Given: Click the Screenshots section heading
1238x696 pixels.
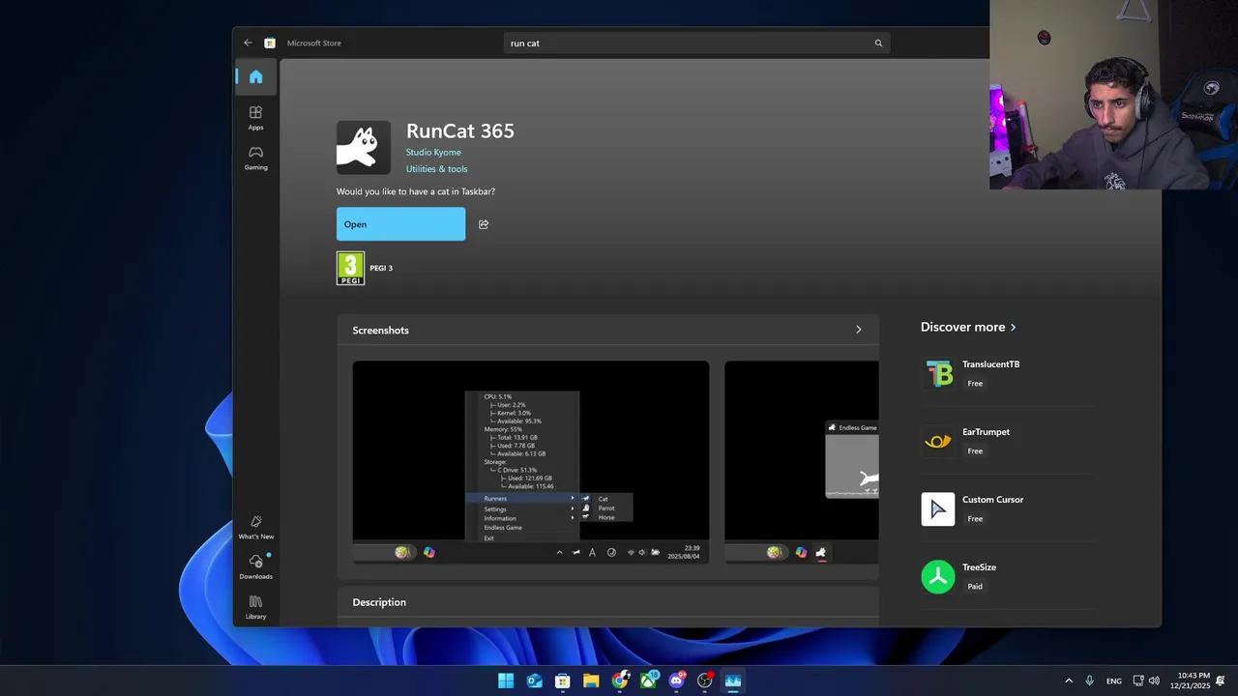Looking at the screenshot, I should pos(380,331).
